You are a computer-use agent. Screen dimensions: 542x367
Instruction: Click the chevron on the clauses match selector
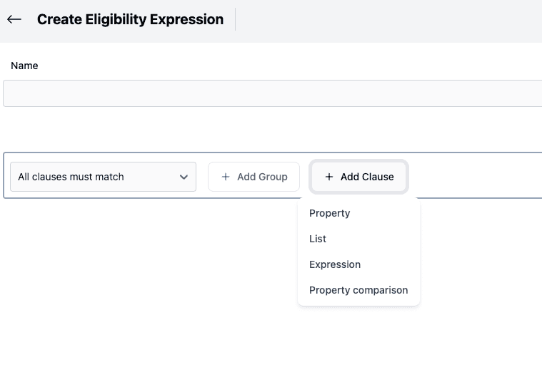pos(184,177)
